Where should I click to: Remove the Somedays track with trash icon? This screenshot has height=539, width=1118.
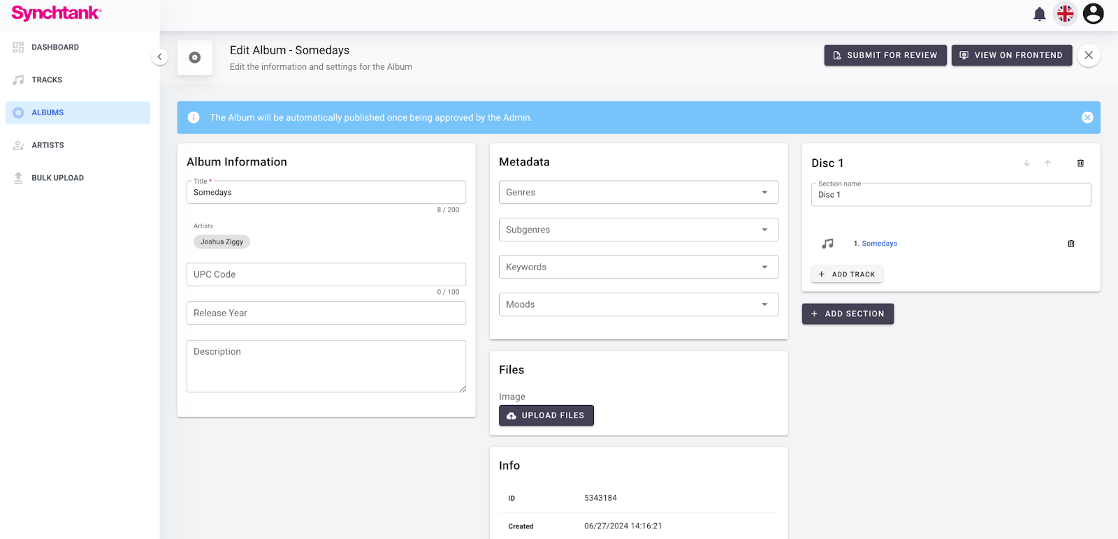click(x=1070, y=244)
